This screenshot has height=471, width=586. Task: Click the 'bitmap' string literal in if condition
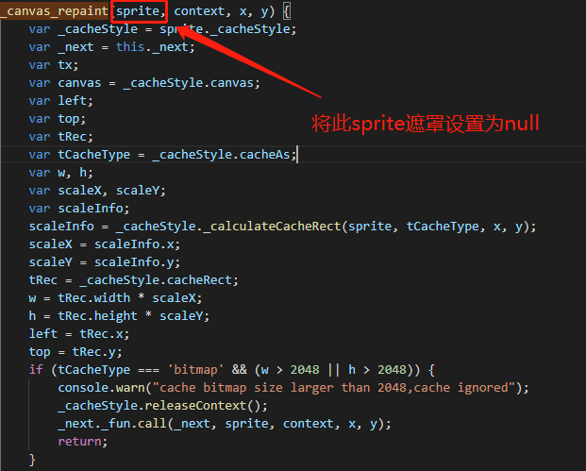click(195, 370)
